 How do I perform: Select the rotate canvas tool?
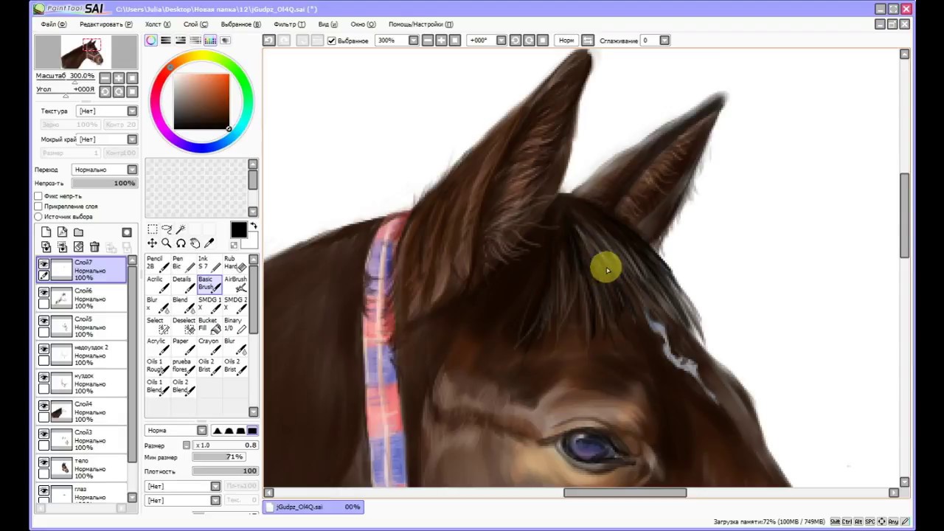[181, 243]
